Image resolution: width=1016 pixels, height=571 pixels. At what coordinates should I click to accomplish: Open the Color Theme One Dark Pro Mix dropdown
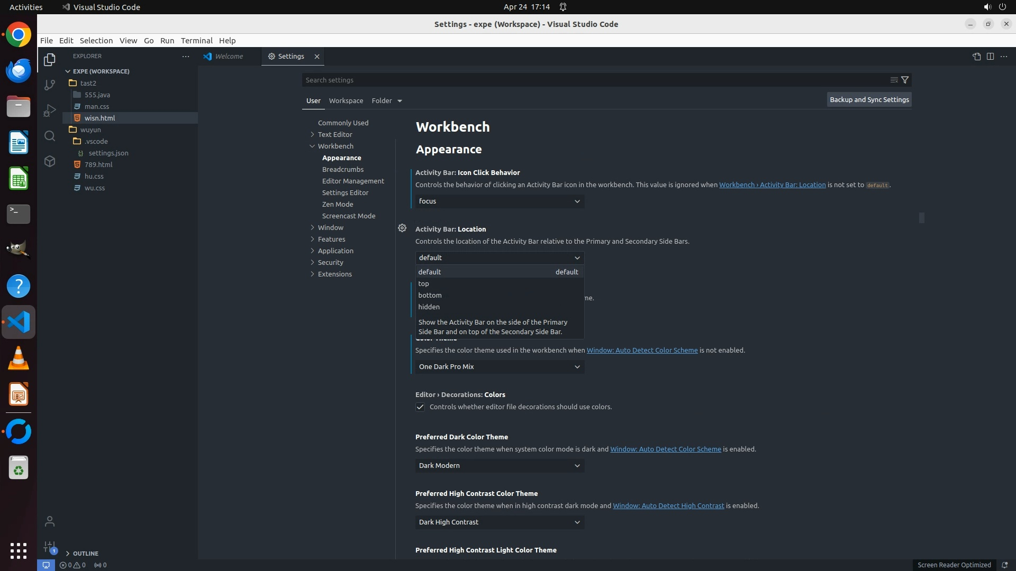tap(500, 366)
